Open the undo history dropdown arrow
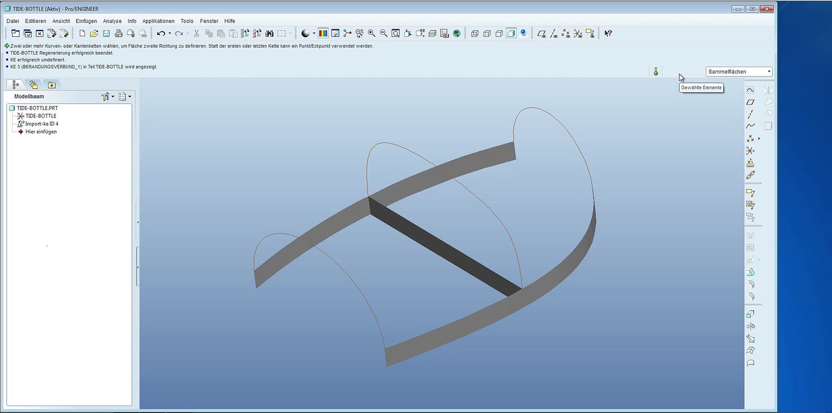The height and width of the screenshot is (413, 832). point(169,33)
